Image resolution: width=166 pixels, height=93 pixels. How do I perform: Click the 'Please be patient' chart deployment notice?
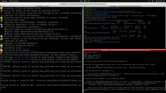point(106,61)
